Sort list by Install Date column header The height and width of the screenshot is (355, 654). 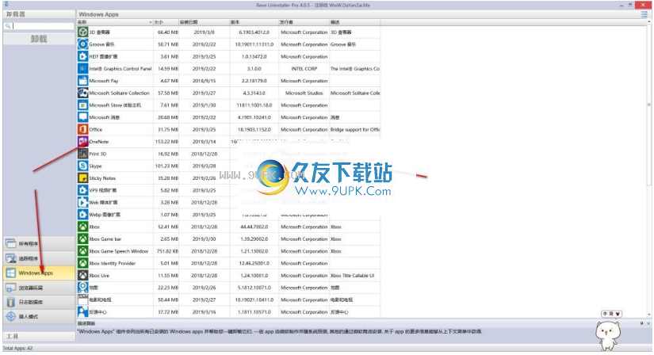coord(204,22)
